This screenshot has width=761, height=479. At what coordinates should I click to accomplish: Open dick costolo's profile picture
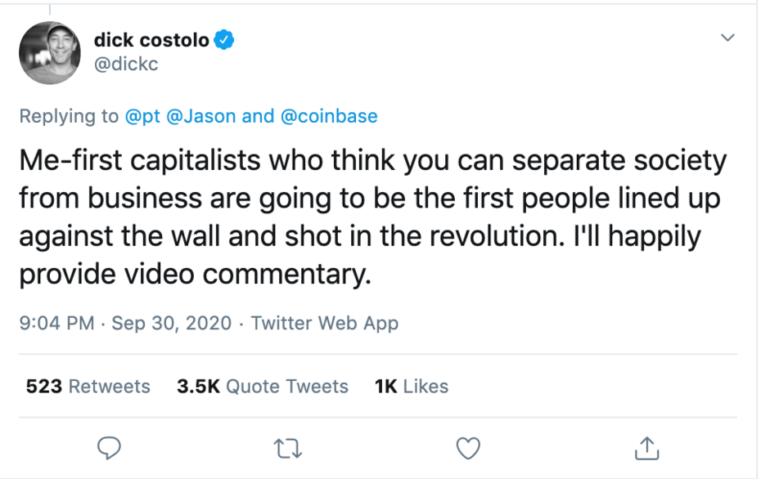(50, 52)
